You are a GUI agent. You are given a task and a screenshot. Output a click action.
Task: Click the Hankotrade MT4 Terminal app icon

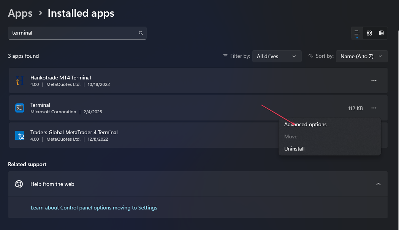[x=20, y=81]
